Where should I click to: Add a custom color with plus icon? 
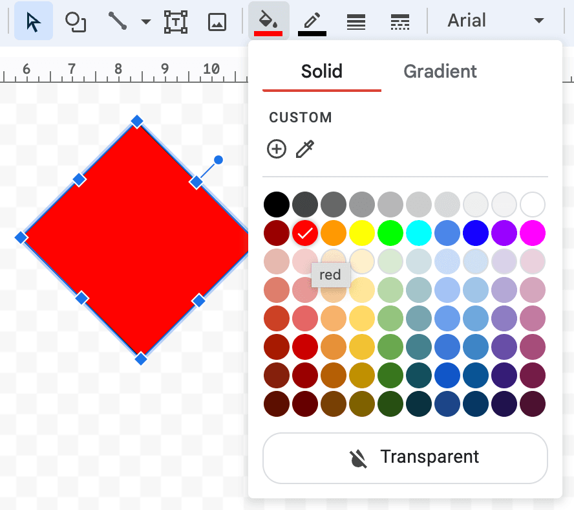click(x=277, y=150)
